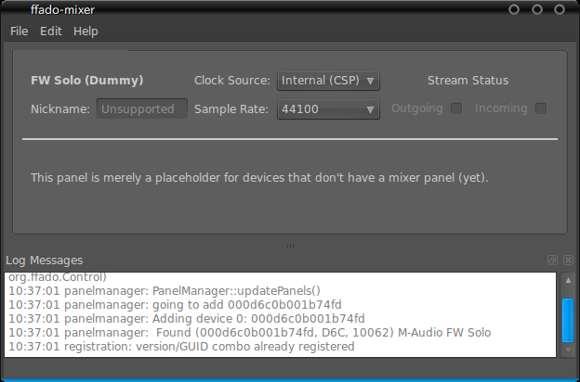The width and height of the screenshot is (580, 382).
Task: Click the rightmost window title bar button
Action: (x=560, y=9)
